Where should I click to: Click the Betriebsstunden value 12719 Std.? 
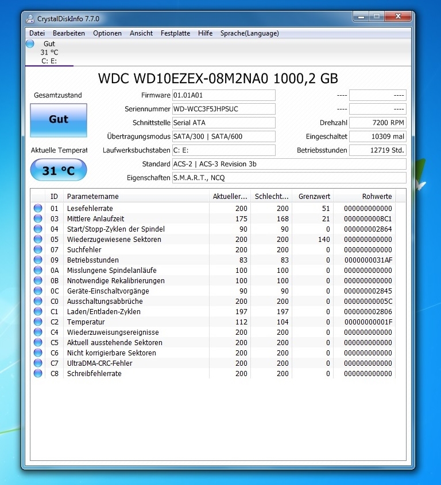(378, 150)
